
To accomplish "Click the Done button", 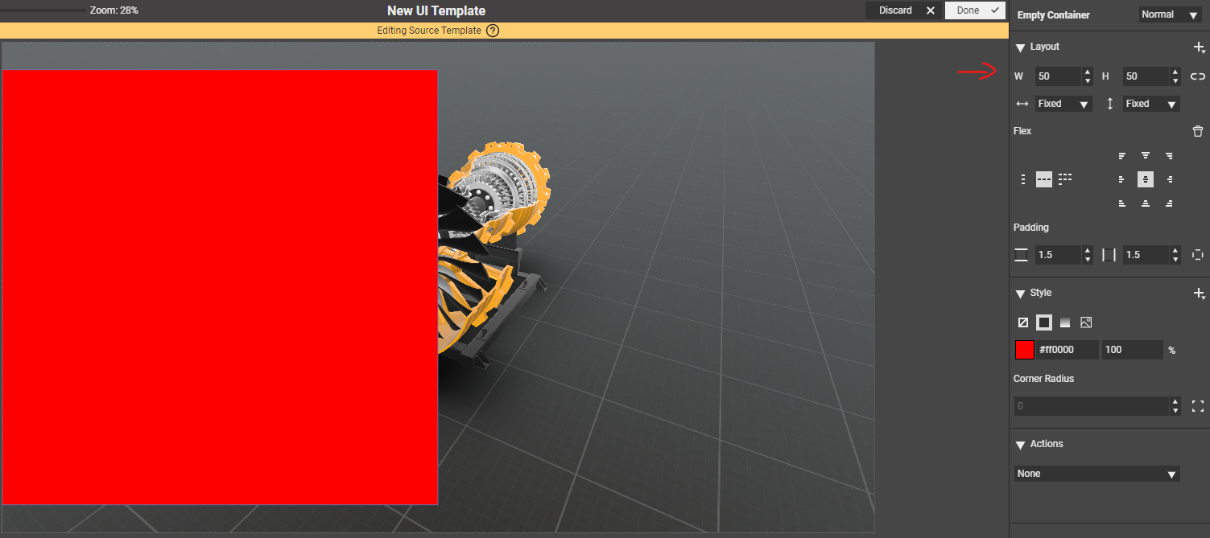I will [975, 10].
